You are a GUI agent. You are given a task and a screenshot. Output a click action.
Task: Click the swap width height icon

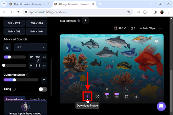tap(38, 60)
